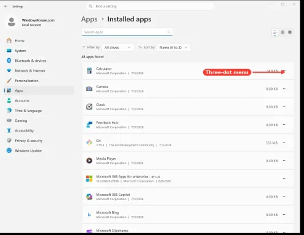Click the Feedback Hub app icon
Screen dimensions: 304x235
[x=89, y=125]
